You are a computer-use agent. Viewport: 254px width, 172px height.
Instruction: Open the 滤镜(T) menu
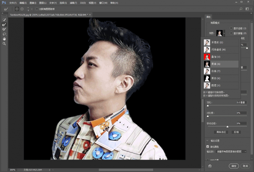point(73,3)
